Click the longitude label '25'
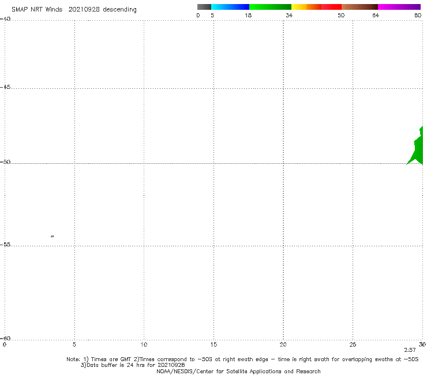 353,344
